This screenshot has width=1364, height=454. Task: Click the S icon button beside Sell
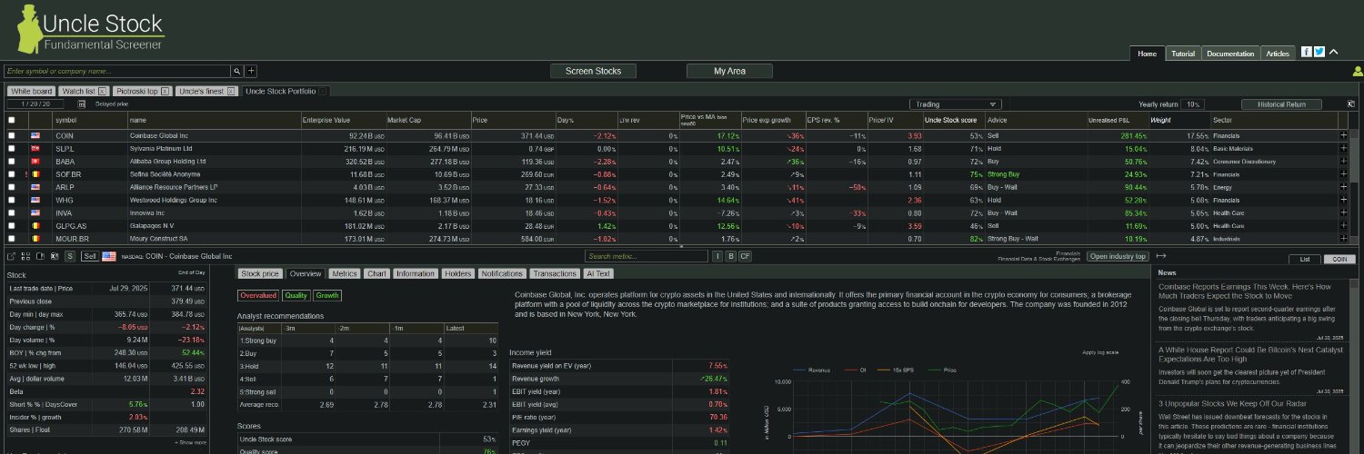[70, 256]
